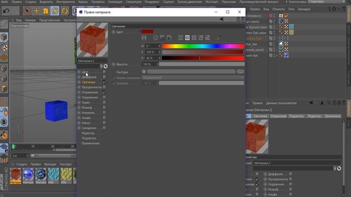Open texture arrow button beside Текстура
The height and width of the screenshot is (197, 351).
click(x=144, y=72)
